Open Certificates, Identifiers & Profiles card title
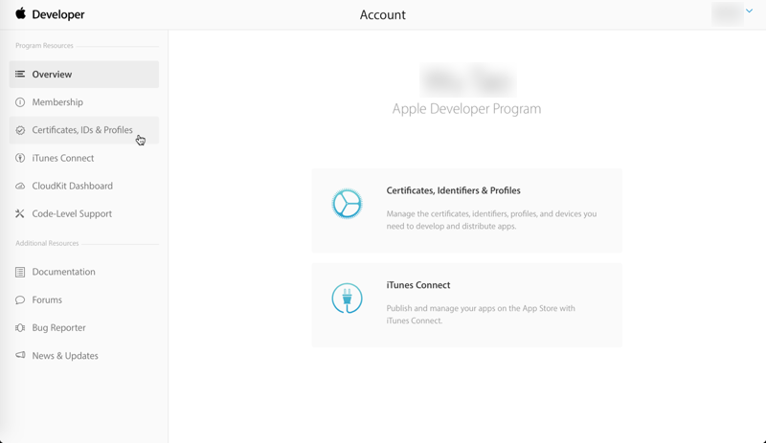The height and width of the screenshot is (443, 766). [x=453, y=190]
